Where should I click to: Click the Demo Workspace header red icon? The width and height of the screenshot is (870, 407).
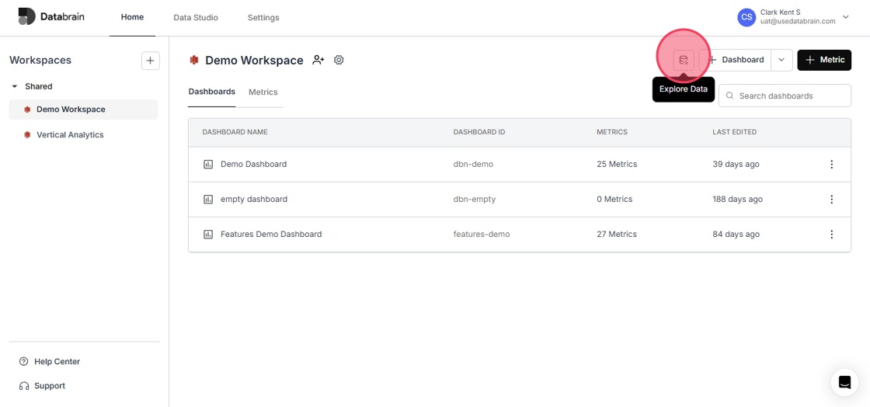[194, 60]
